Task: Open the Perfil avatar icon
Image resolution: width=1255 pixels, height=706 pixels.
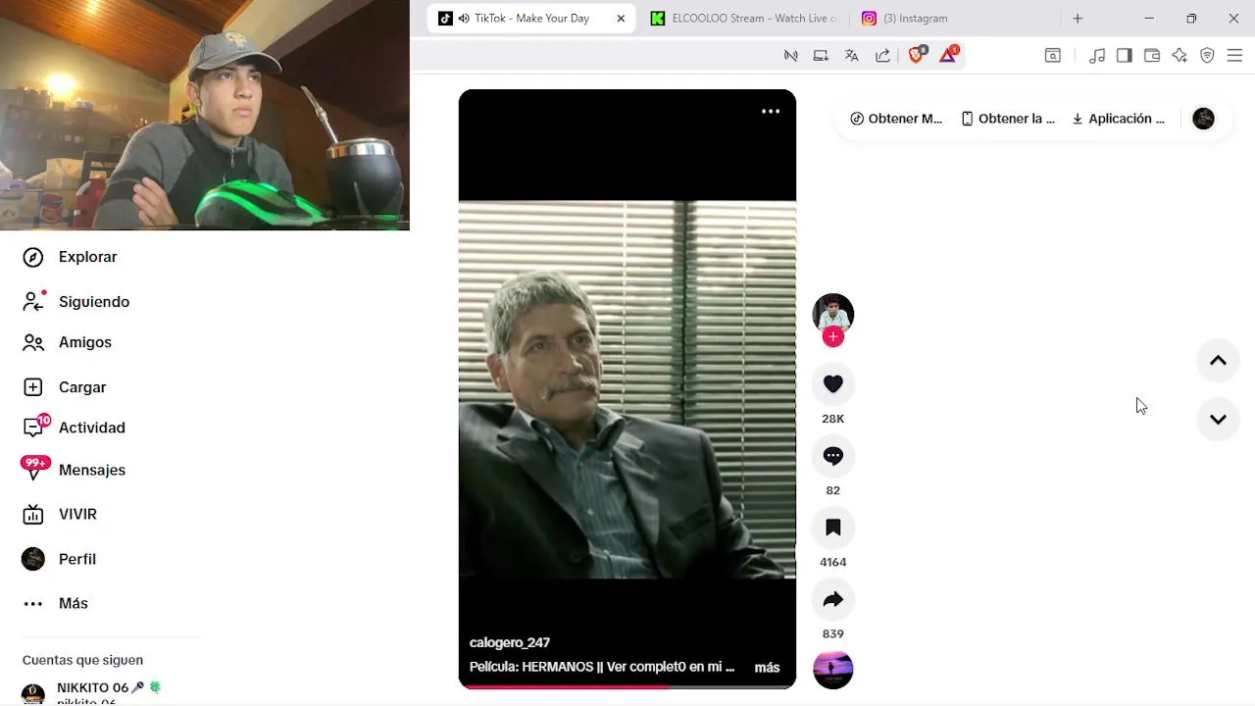Action: click(x=33, y=559)
